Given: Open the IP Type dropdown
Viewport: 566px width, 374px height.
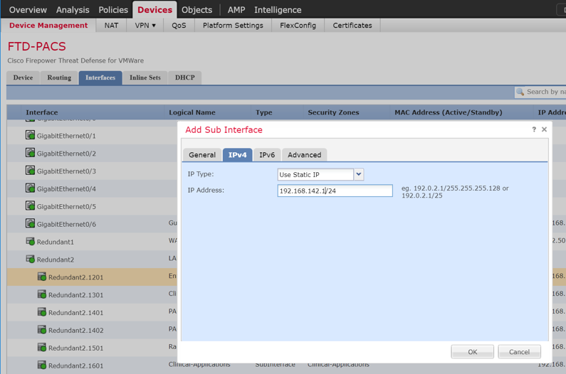Looking at the screenshot, I should (358, 174).
